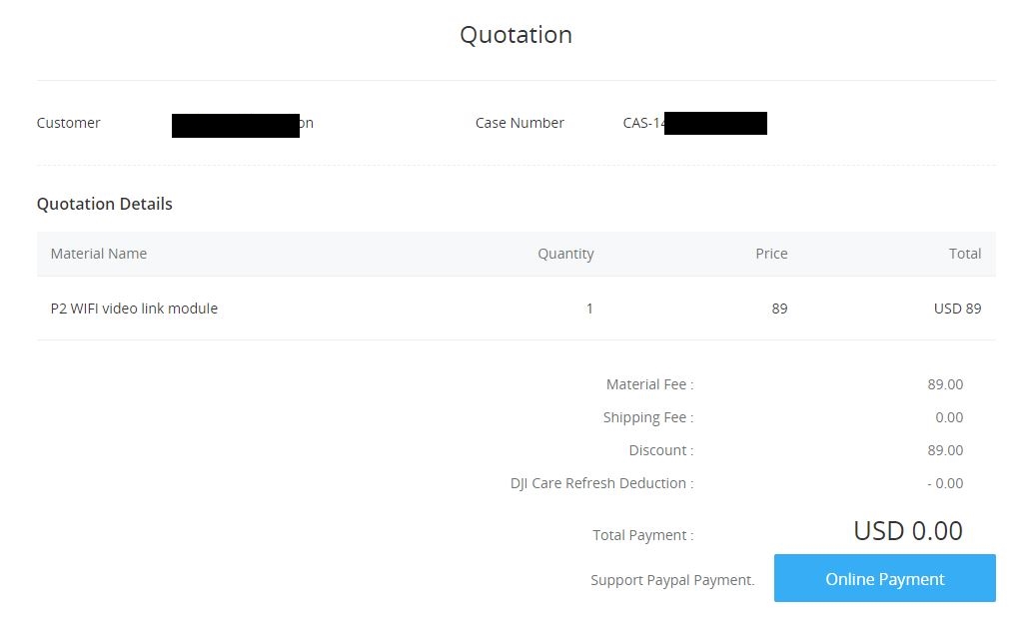This screenshot has height=626, width=1025.
Task: Select the Quotation page title
Action: [x=515, y=35]
